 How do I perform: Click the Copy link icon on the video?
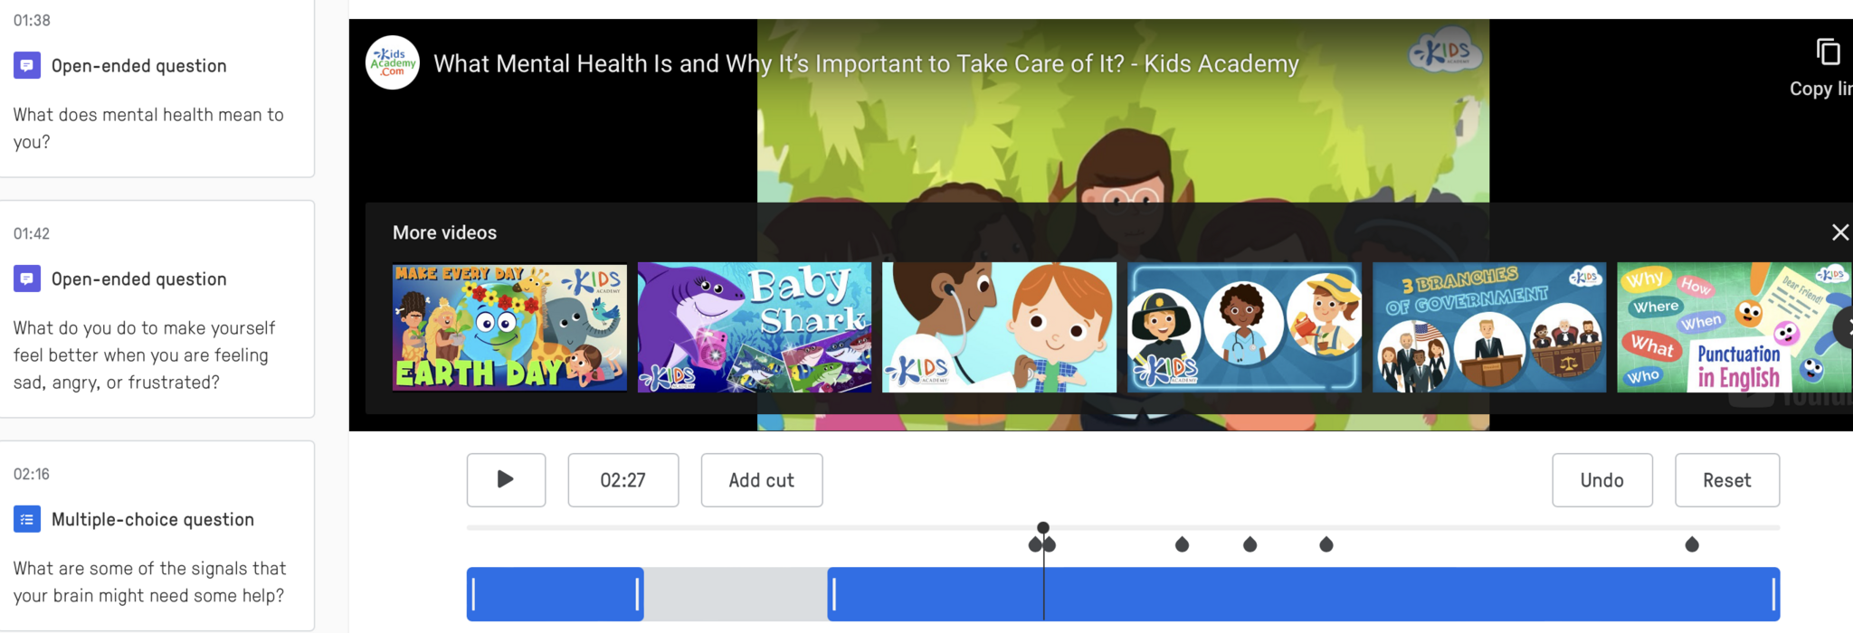point(1828,52)
